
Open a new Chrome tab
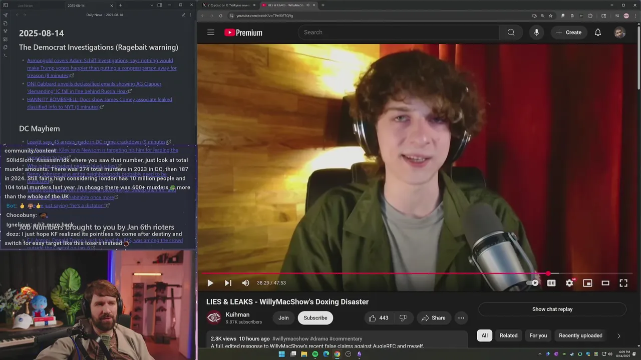323,5
